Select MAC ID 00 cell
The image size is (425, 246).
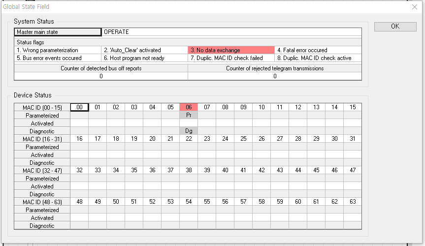pyautogui.click(x=79, y=107)
